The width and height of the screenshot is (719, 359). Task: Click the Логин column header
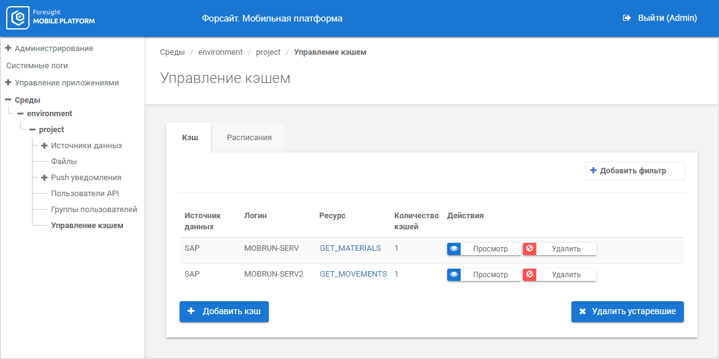click(x=255, y=216)
